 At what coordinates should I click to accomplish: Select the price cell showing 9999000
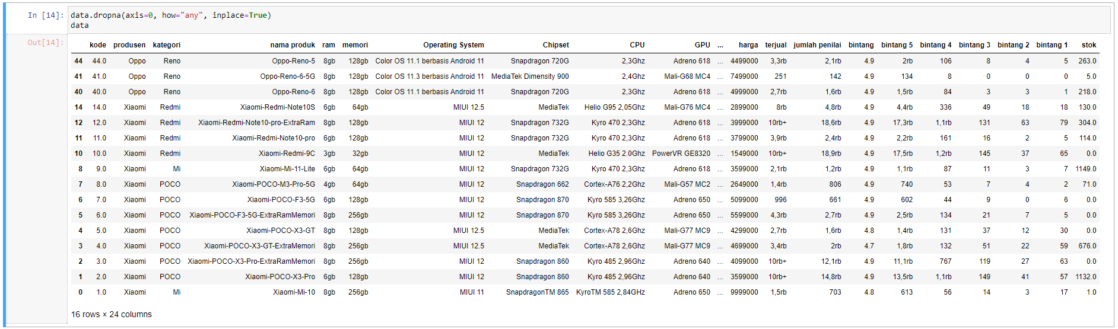(x=744, y=292)
